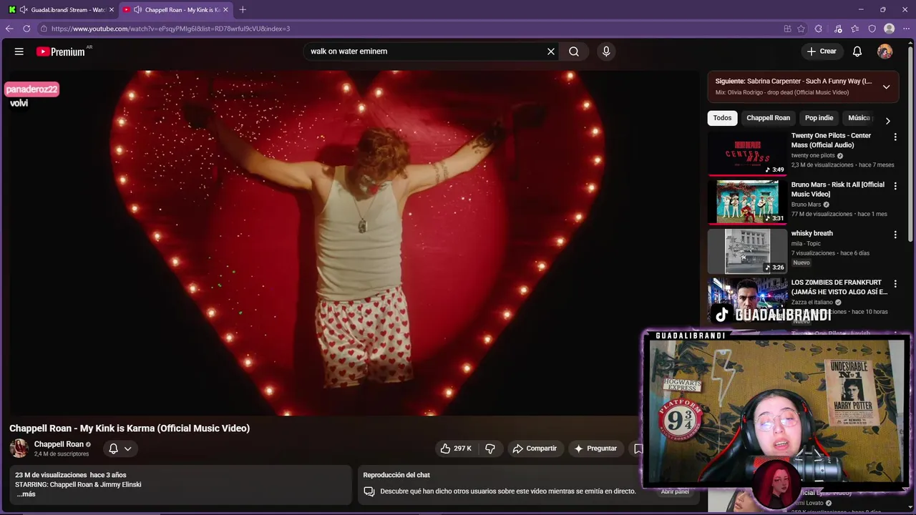Open Bruno Mars Risk It All thumbnail

[x=747, y=202]
